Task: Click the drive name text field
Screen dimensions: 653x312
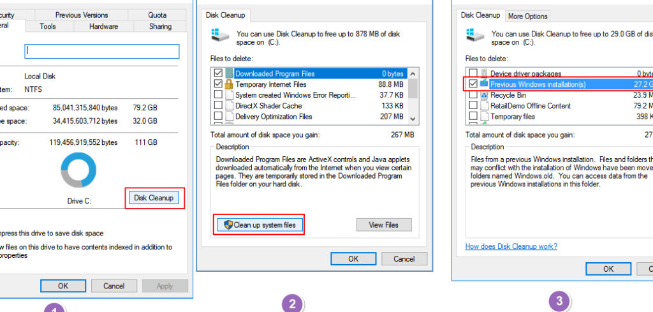Action: tap(103, 52)
